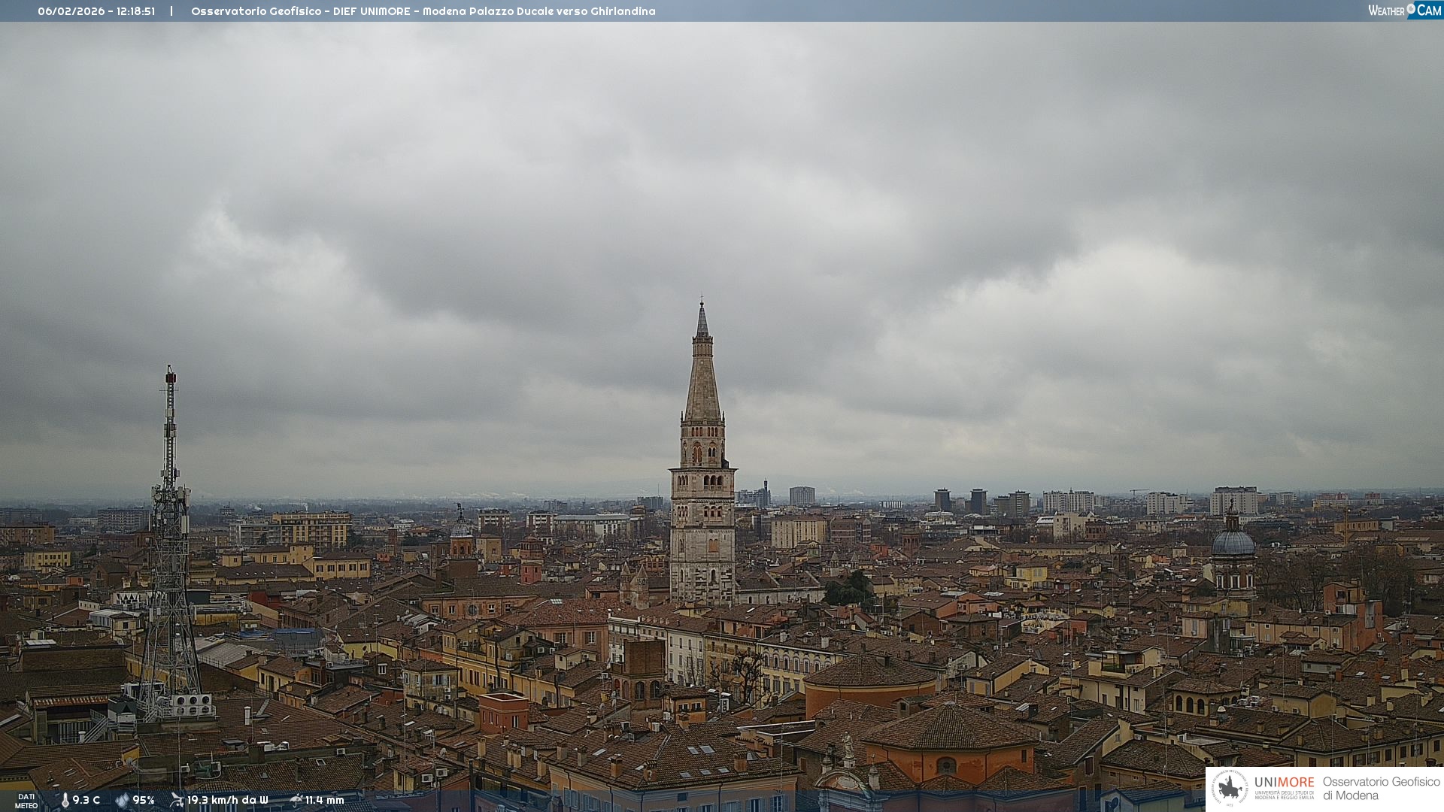Click the thermometer temperature icon

[65, 801]
